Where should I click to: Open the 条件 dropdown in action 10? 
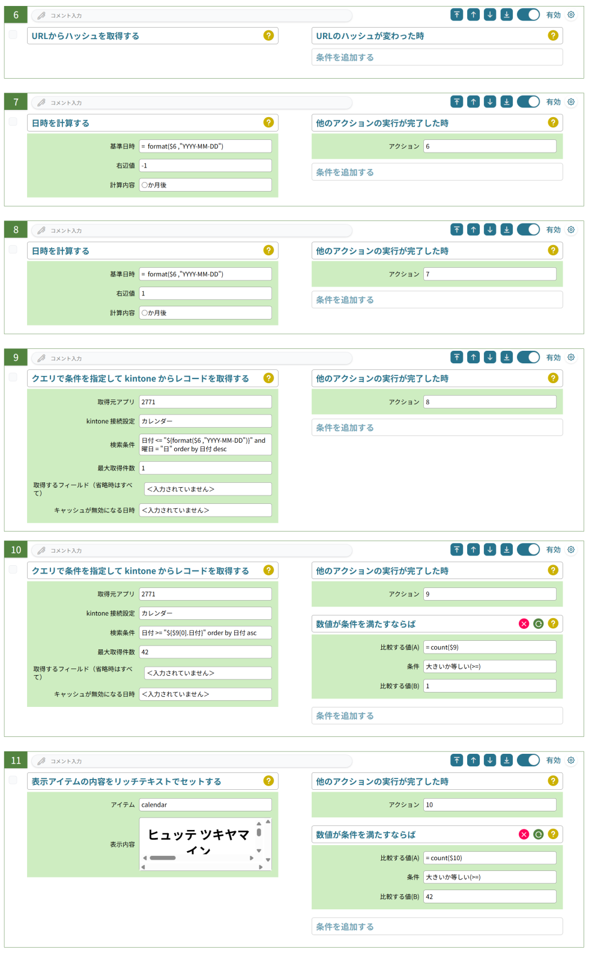click(489, 667)
